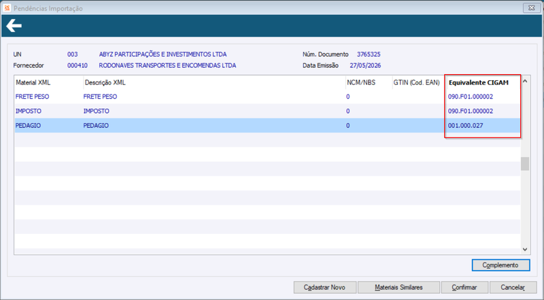Image resolution: width=544 pixels, height=300 pixels.
Task: Click the 090.F01.000002 code in FRETE PESO row
Action: point(471,97)
